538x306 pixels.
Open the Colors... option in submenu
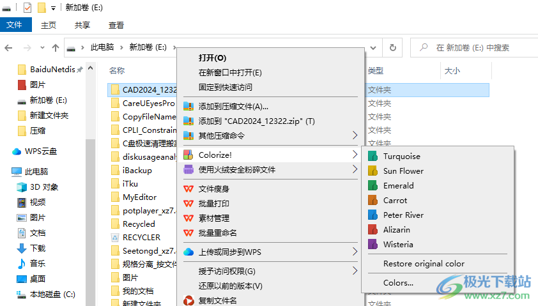point(398,282)
